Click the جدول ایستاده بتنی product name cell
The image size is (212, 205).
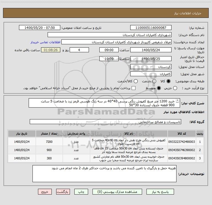click(129, 150)
